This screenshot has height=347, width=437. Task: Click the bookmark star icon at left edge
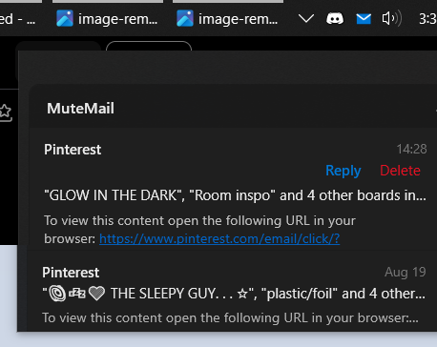tap(6, 112)
